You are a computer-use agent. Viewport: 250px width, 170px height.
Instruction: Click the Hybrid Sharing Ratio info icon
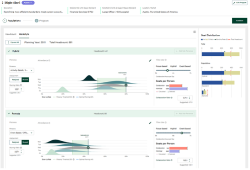[21, 85]
